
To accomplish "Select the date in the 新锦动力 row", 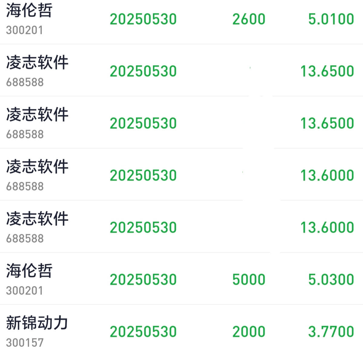I will click(x=143, y=332).
